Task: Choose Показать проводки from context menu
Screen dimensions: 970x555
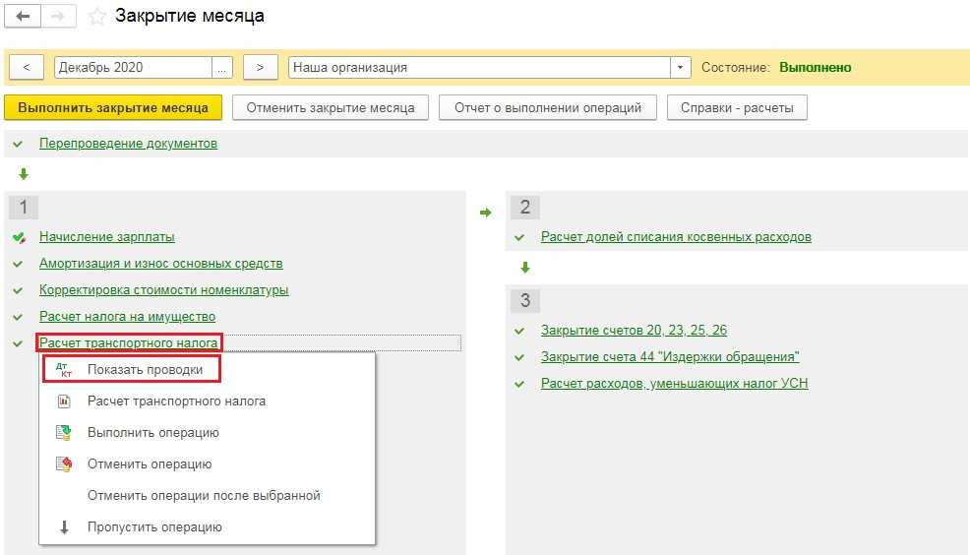Action: [145, 370]
